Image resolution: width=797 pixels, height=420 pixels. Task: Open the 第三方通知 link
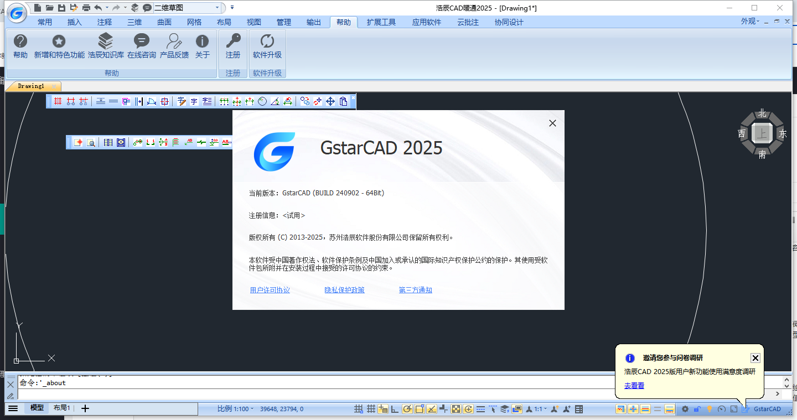(x=415, y=290)
